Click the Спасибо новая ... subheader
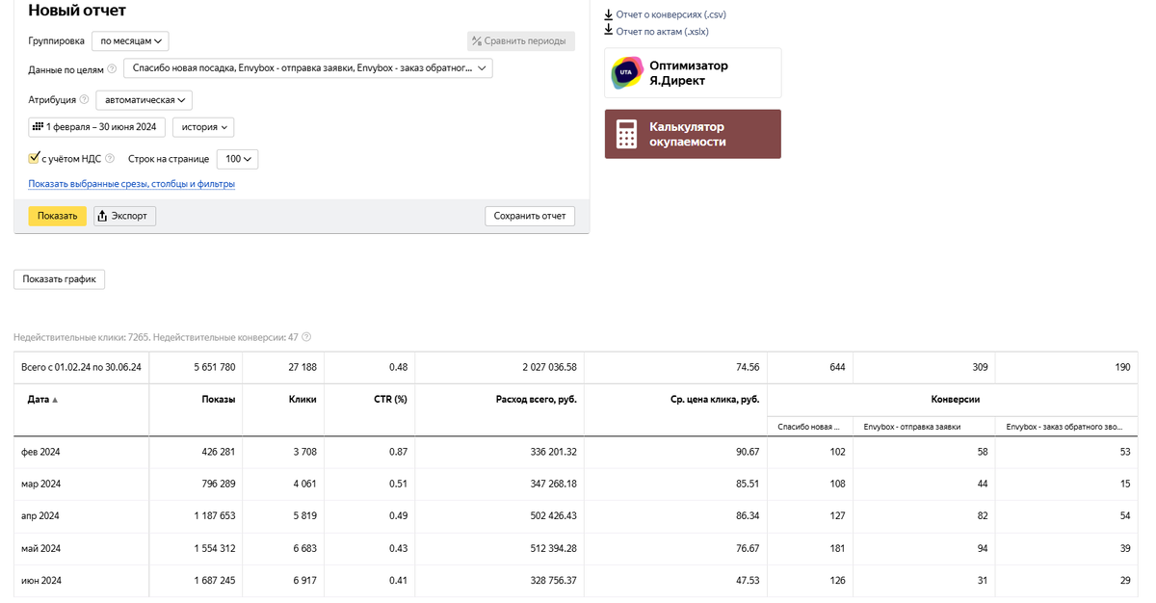The height and width of the screenshot is (603, 1156). point(809,426)
